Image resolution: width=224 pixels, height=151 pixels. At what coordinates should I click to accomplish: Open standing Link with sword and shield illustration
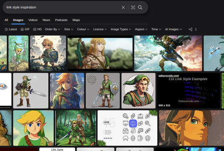[103, 91]
